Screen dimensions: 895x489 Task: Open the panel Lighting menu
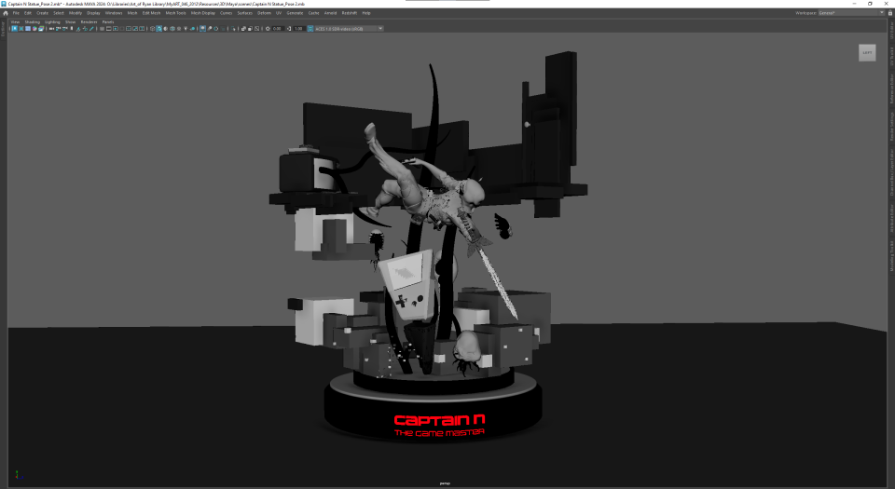[x=52, y=21]
